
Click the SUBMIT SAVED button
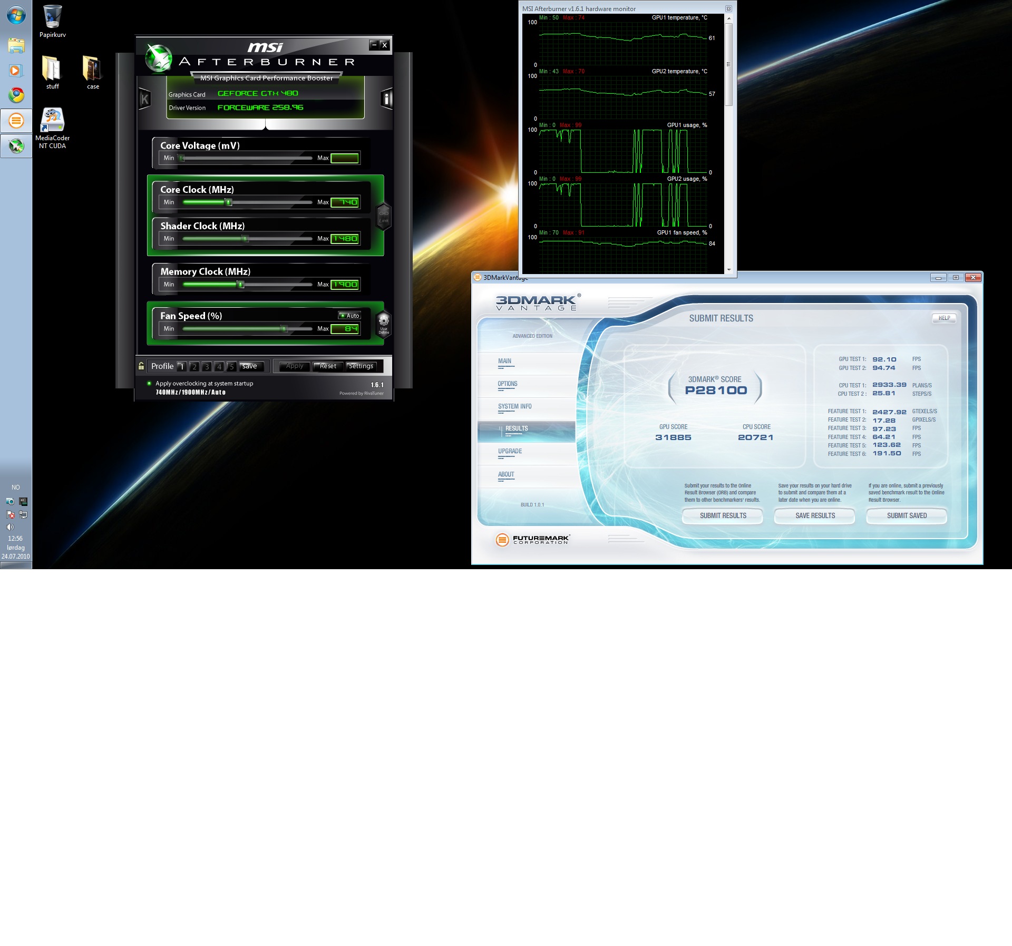coord(907,515)
